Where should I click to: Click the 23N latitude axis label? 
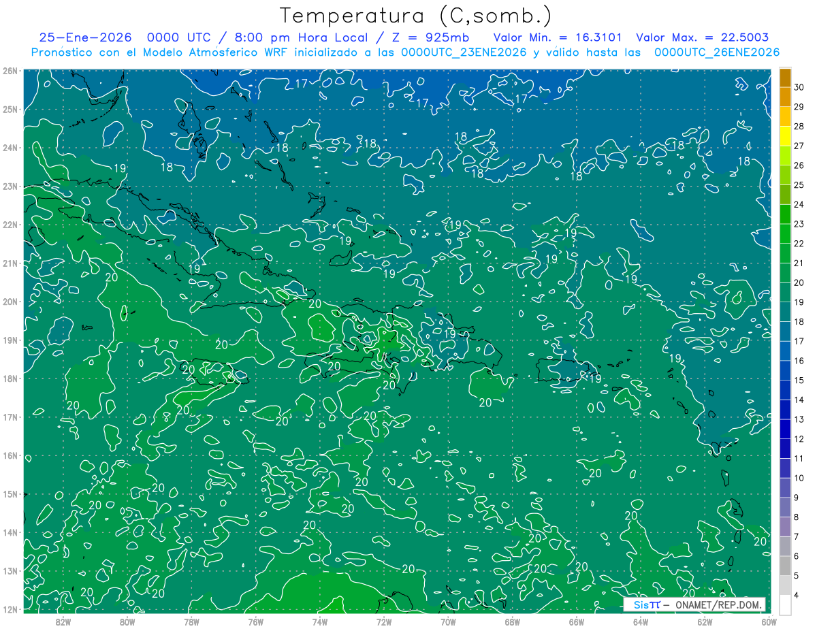pos(10,186)
